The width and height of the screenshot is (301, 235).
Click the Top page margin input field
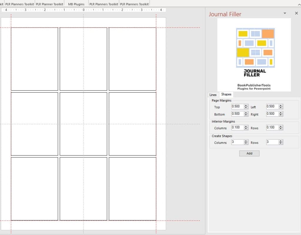pyautogui.click(x=238, y=106)
